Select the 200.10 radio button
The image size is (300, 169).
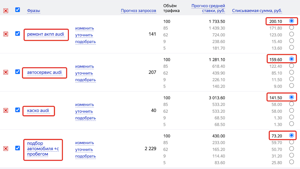point(291,21)
